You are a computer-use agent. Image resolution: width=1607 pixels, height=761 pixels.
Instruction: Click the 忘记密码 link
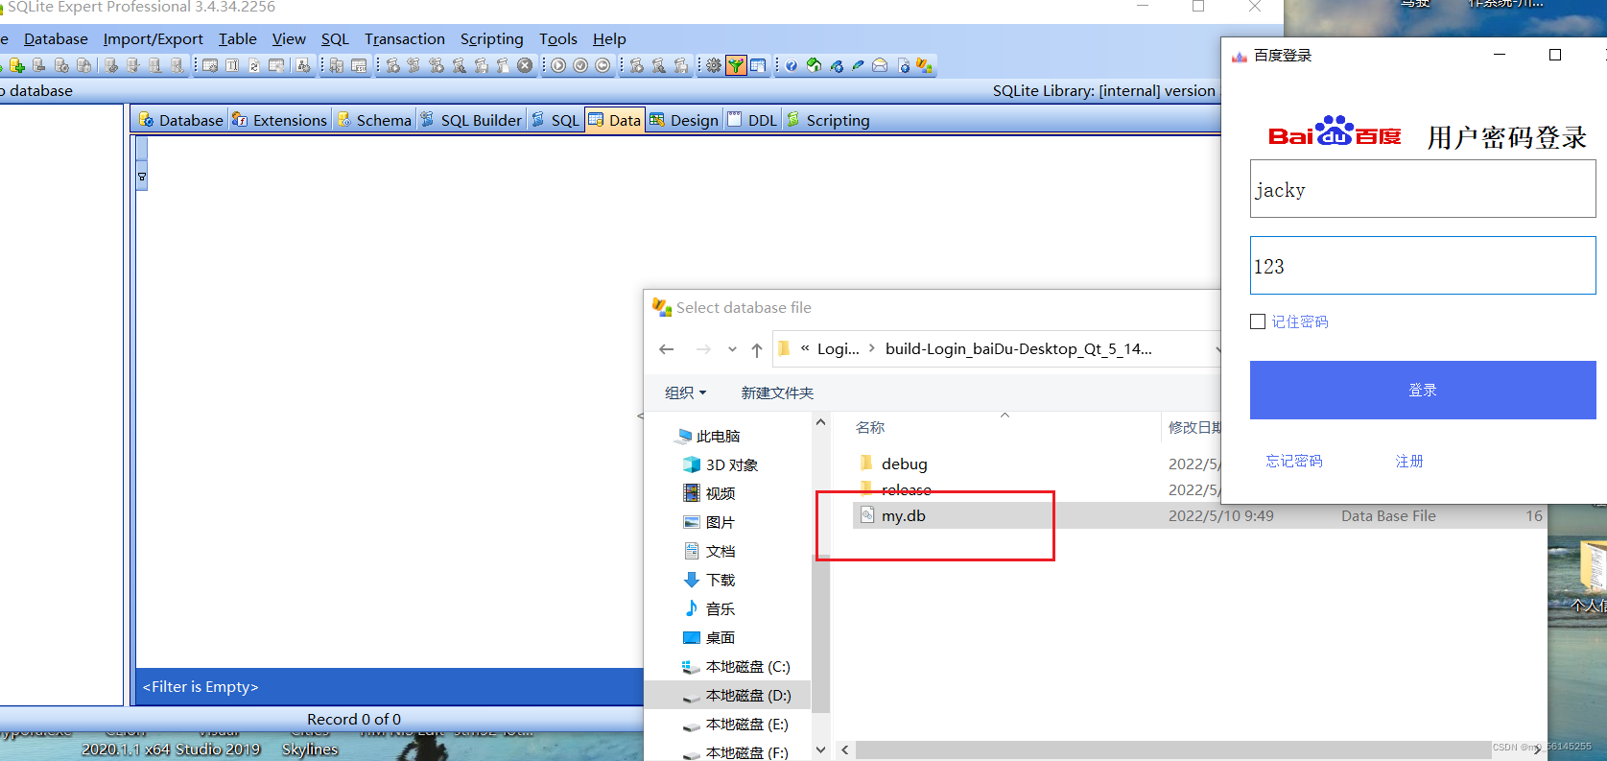click(1294, 461)
